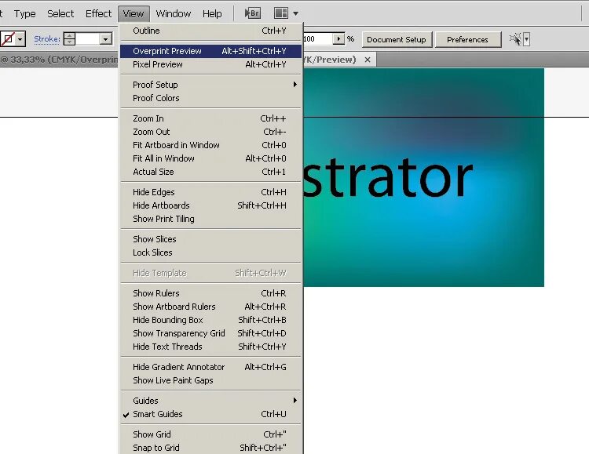This screenshot has width=589, height=454.
Task: Select Hide Text Threads
Action: (x=210, y=347)
